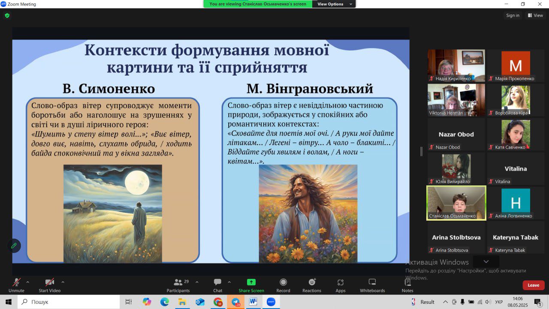Open audio options chevron next to Unmute
The image size is (549, 309).
pyautogui.click(x=28, y=282)
